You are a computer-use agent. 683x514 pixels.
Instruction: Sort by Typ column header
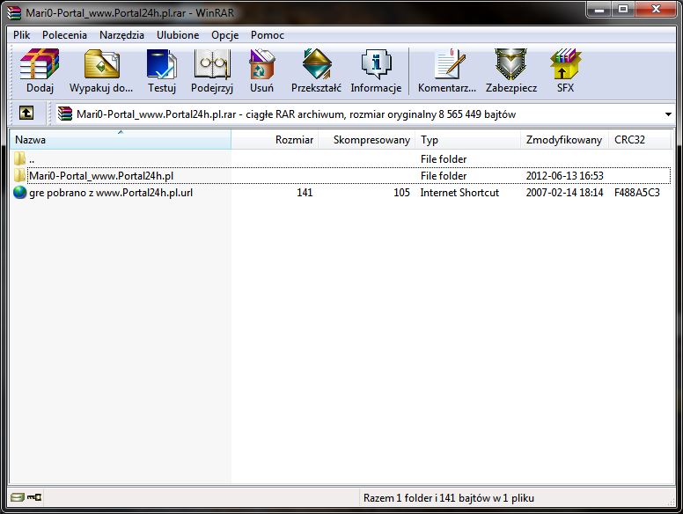468,140
